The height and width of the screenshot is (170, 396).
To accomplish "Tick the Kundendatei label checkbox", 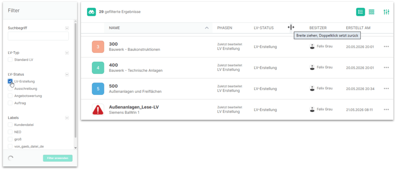I will 10,125.
